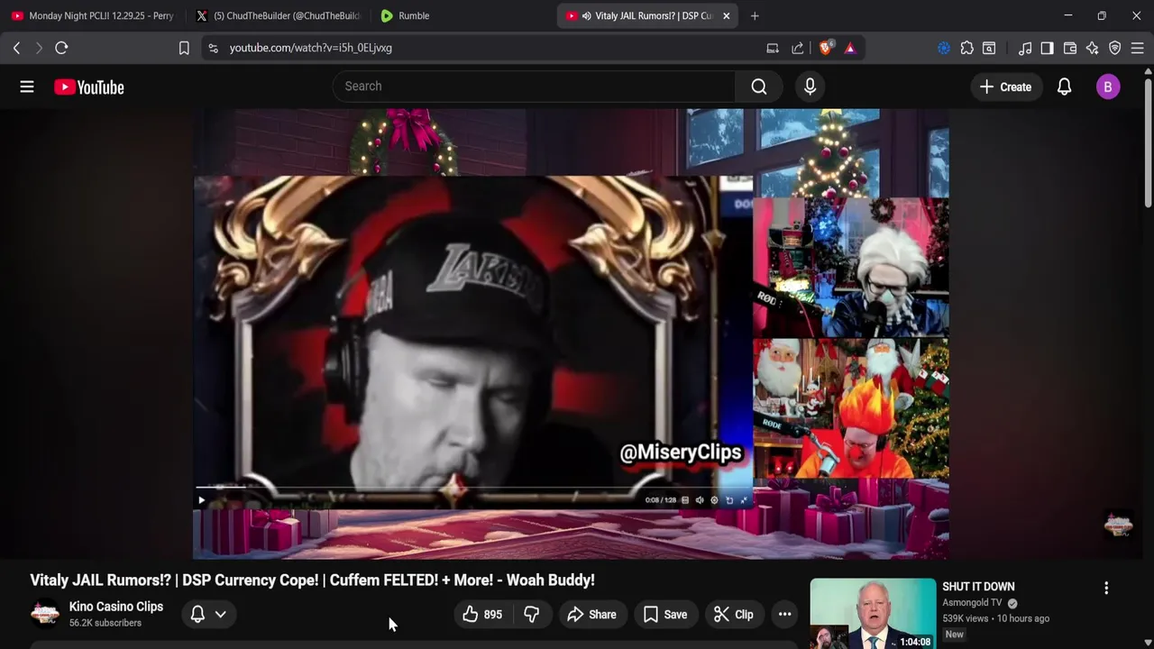Open Kino Casino Clips channel avatar
1154x649 pixels.
(45, 615)
